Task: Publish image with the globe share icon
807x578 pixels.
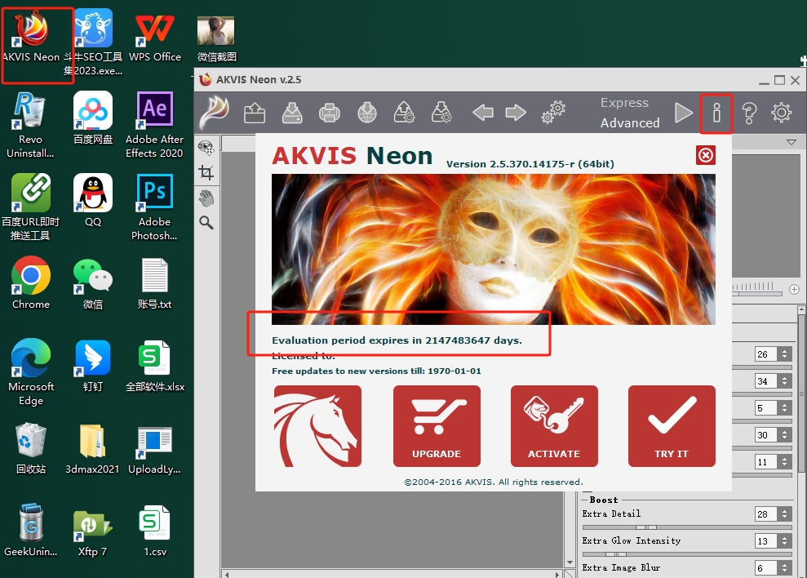Action: click(367, 113)
